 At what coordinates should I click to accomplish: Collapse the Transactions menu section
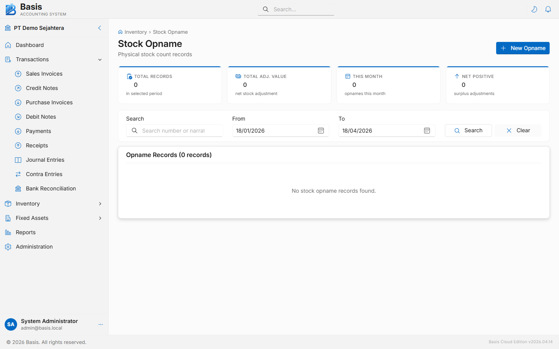(100, 60)
